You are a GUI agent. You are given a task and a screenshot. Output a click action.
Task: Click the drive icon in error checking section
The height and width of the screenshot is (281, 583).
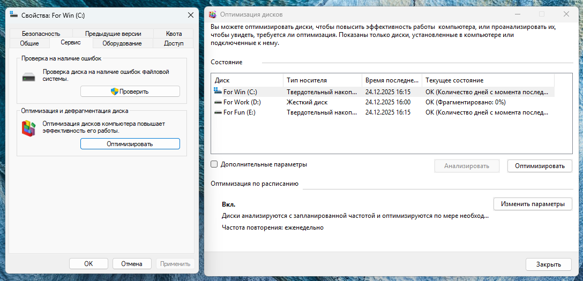[28, 78]
